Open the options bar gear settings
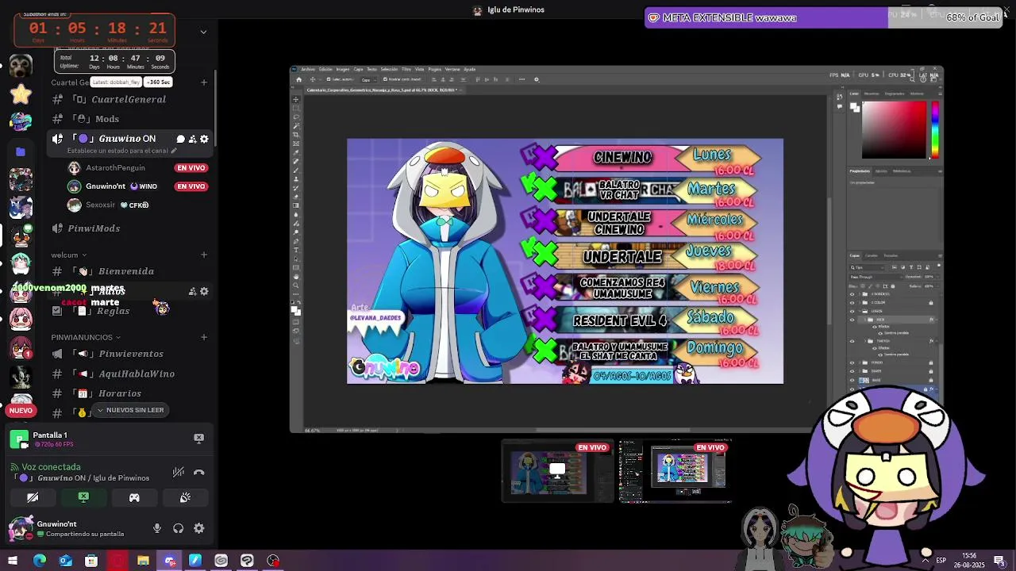This screenshot has width=1016, height=571. point(537,79)
